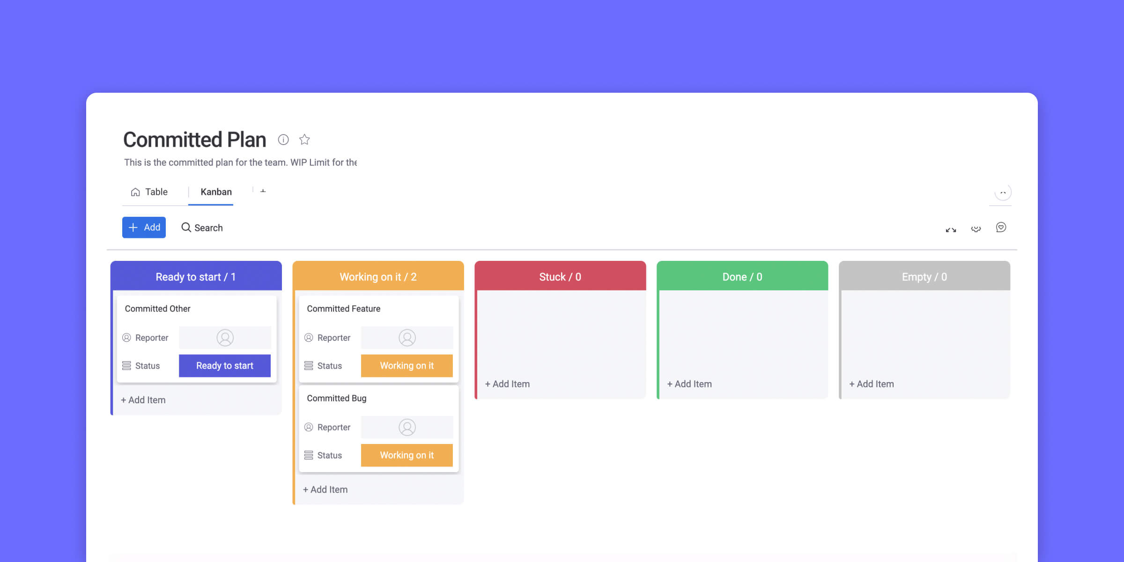This screenshot has height=562, width=1124.
Task: Toggle Working on it status on Committed Bug
Action: (x=407, y=454)
